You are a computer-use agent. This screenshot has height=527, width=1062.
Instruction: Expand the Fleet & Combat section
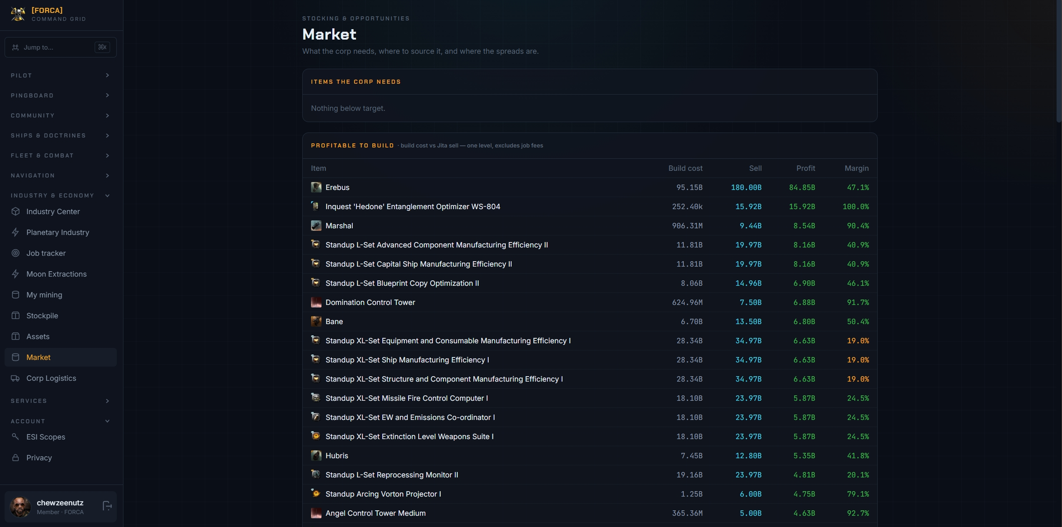tap(60, 155)
